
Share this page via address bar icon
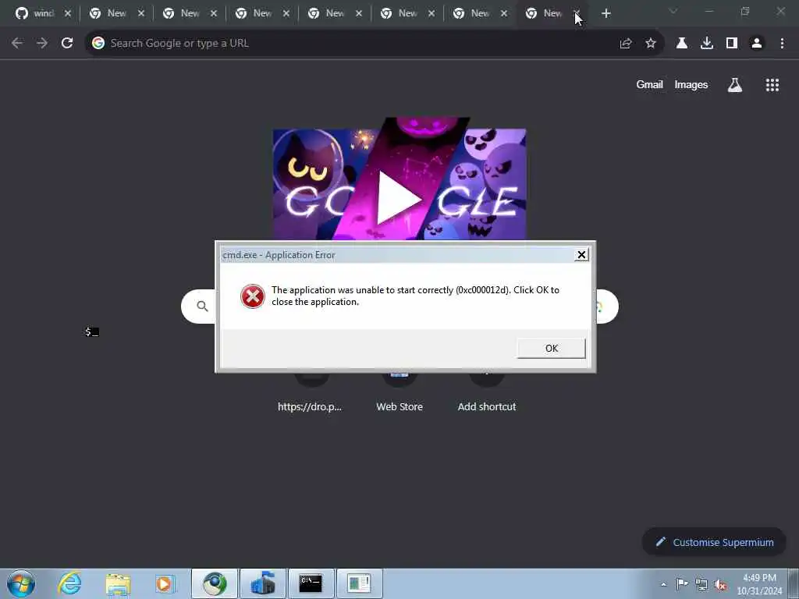pos(626,44)
